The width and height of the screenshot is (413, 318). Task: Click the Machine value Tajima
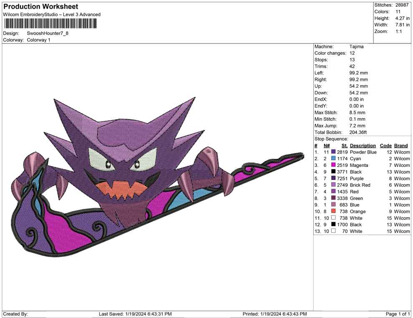pos(356,46)
